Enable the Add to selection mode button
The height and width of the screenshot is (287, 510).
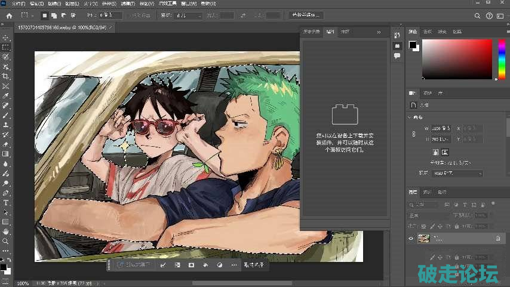tap(54, 16)
